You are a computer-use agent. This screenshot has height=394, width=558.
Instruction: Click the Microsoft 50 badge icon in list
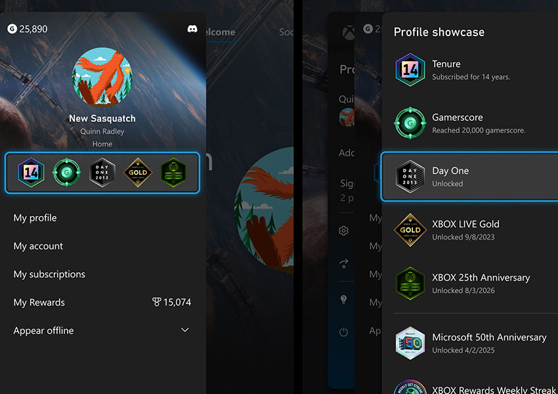[410, 343]
